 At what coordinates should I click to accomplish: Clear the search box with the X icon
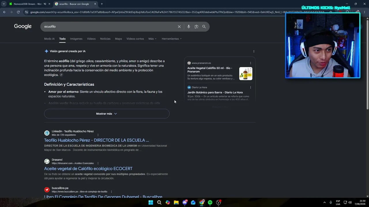click(179, 26)
